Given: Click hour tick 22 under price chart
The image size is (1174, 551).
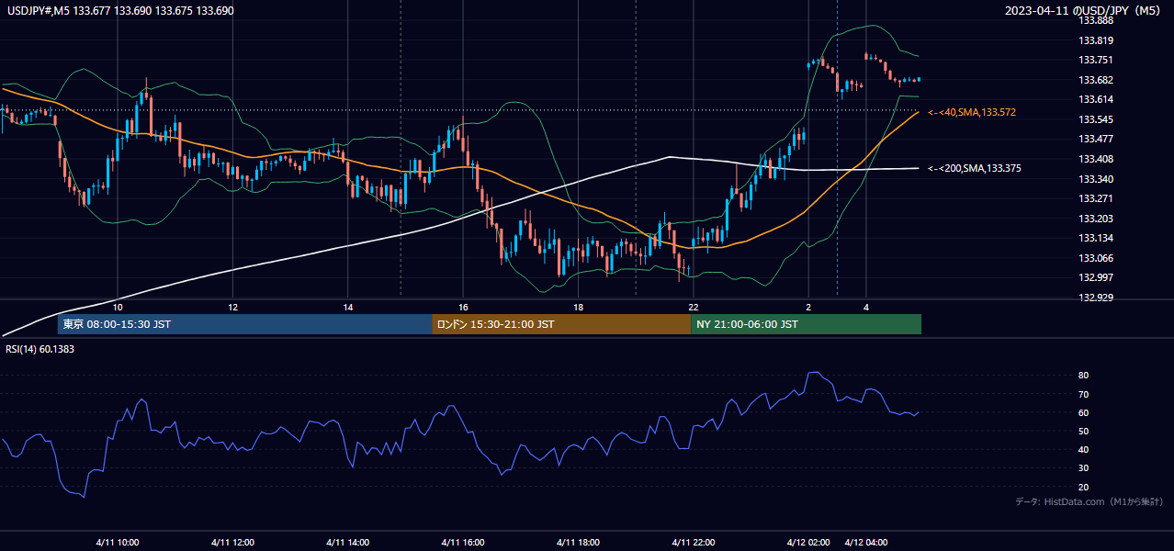Looking at the screenshot, I should [x=694, y=307].
